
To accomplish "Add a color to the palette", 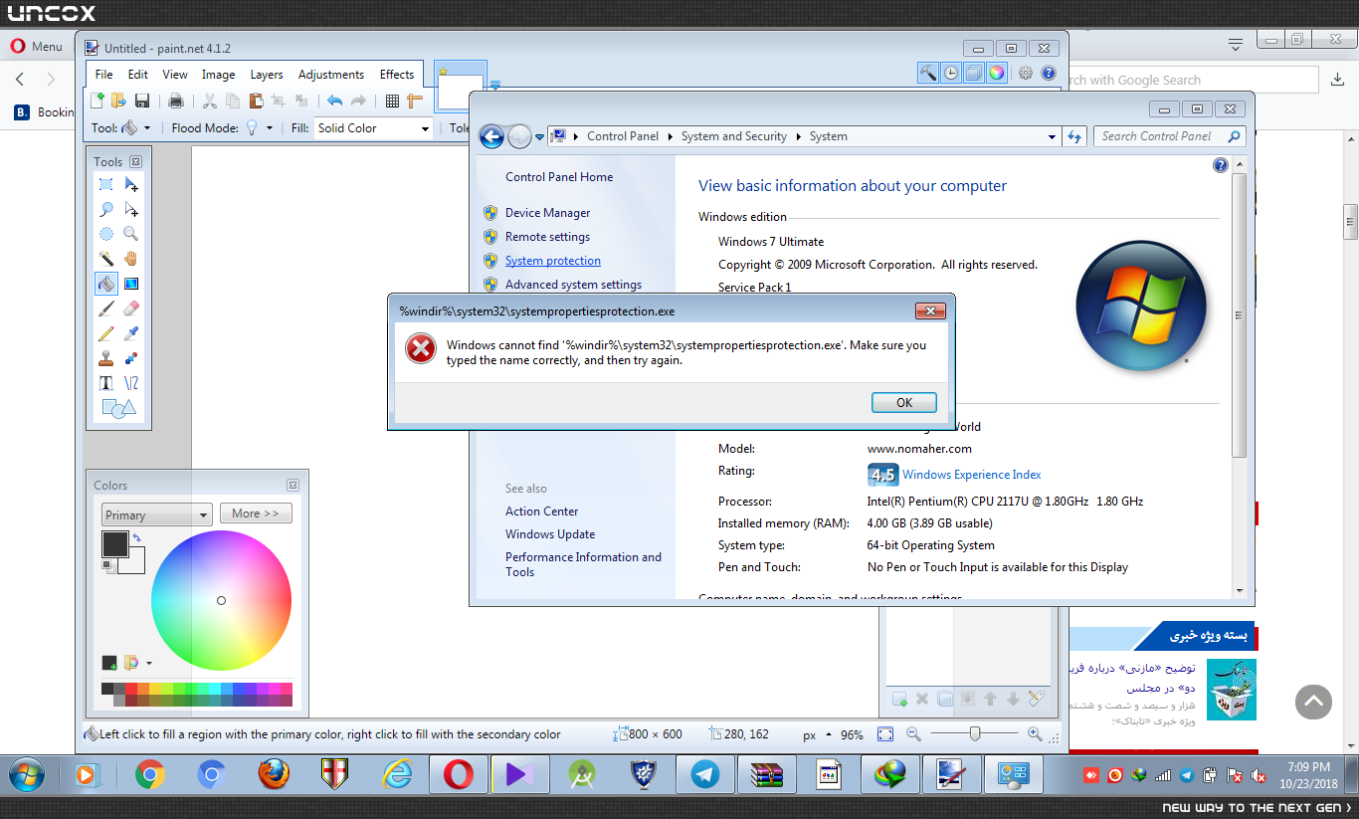I will (x=109, y=663).
